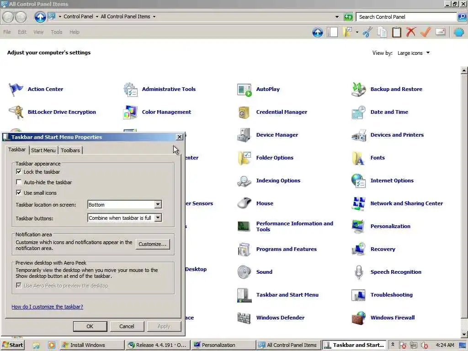Switch to Personalization taskbar button
The image size is (468, 351).
[223, 345]
